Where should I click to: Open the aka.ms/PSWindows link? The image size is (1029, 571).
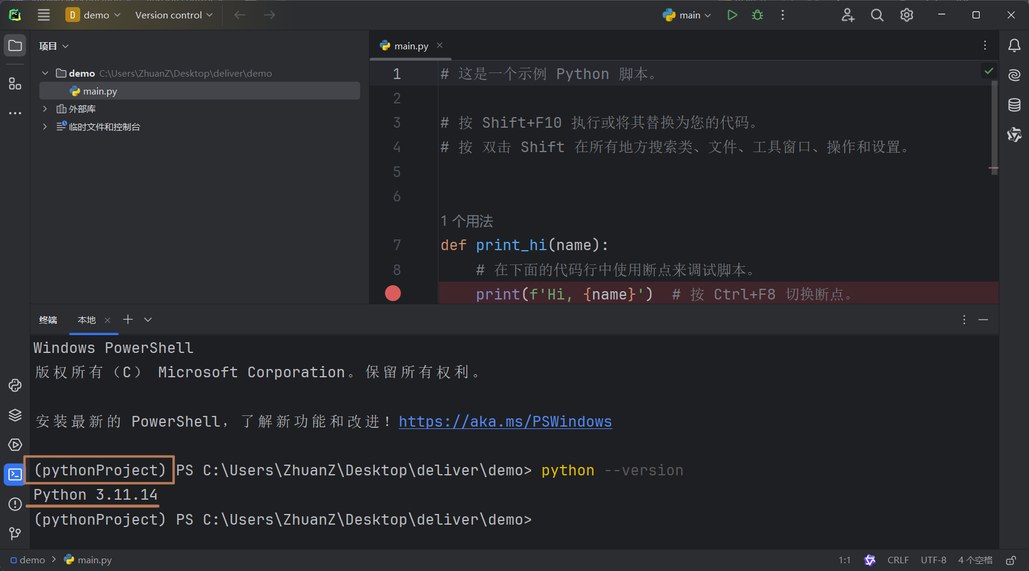505,421
